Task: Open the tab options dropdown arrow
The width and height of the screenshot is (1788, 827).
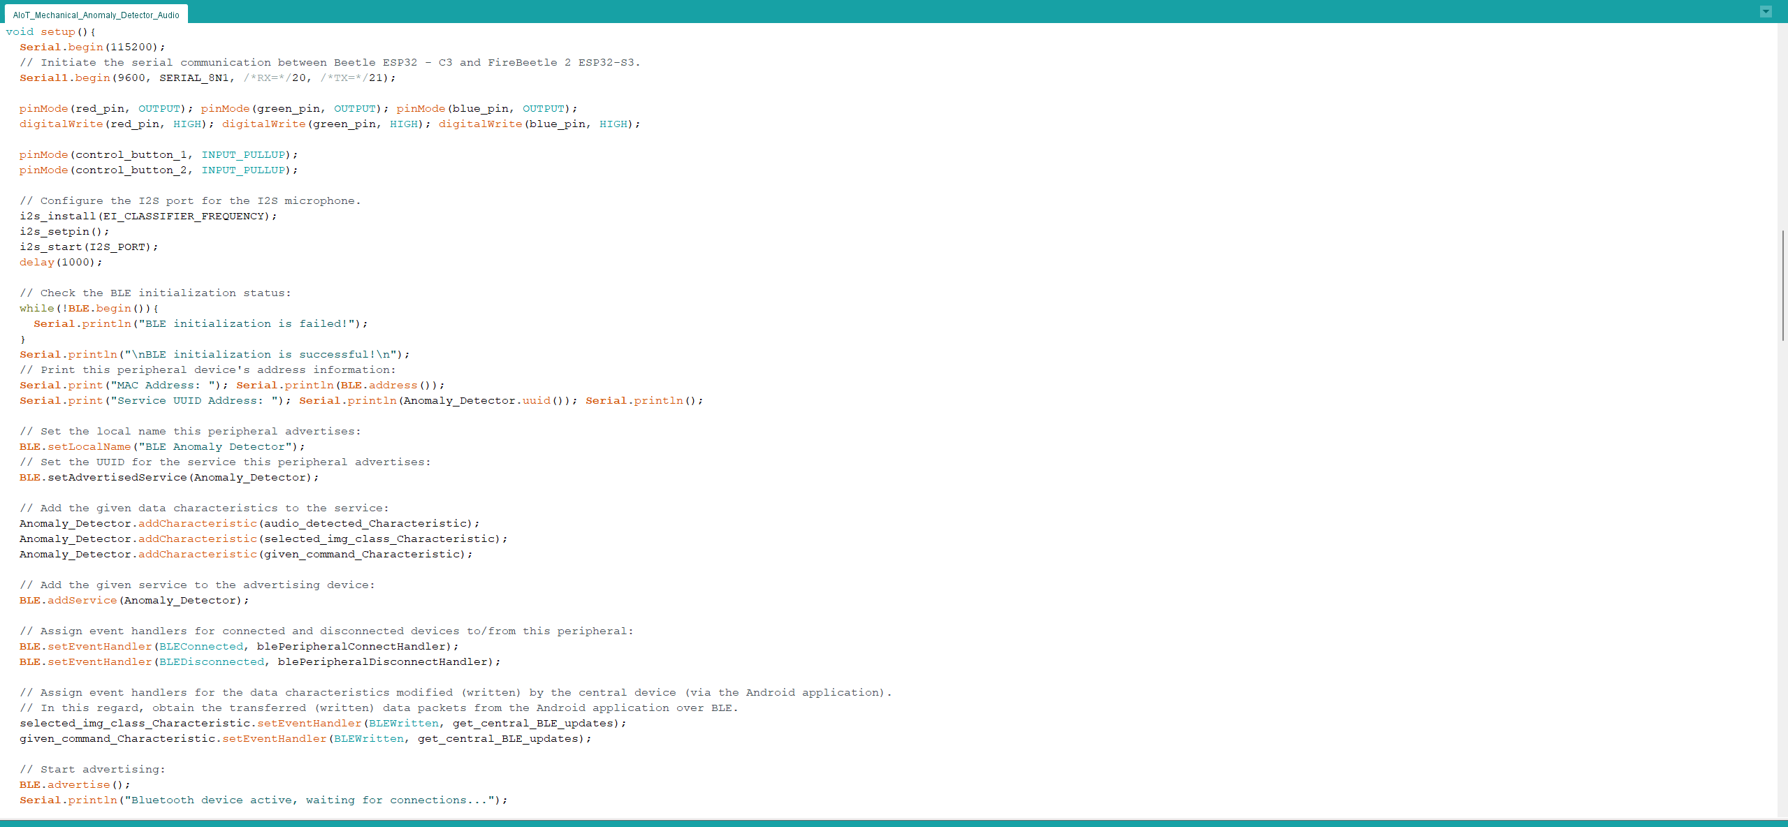Action: click(x=1766, y=11)
